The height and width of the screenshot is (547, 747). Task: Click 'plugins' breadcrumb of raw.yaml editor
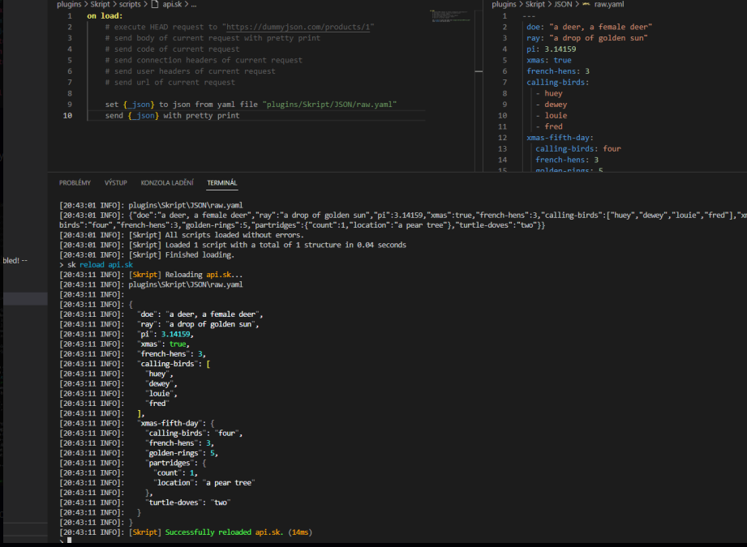504,4
